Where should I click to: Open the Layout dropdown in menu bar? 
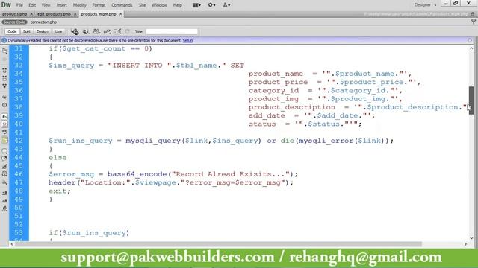[196, 5]
